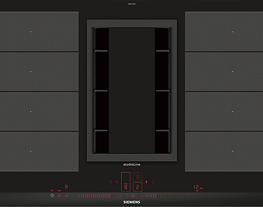
Task: Tap the automatic fan mode icon below the A
Action: pyautogui.click(x=67, y=196)
